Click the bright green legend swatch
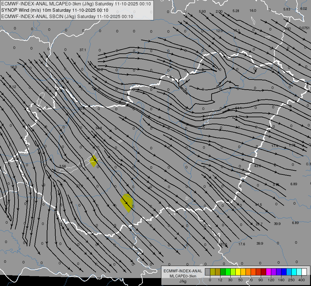 click(228, 272)
